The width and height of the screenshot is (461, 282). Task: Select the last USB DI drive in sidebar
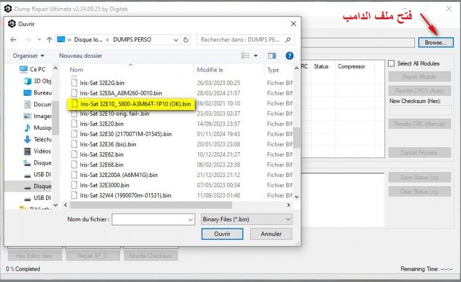point(37,198)
